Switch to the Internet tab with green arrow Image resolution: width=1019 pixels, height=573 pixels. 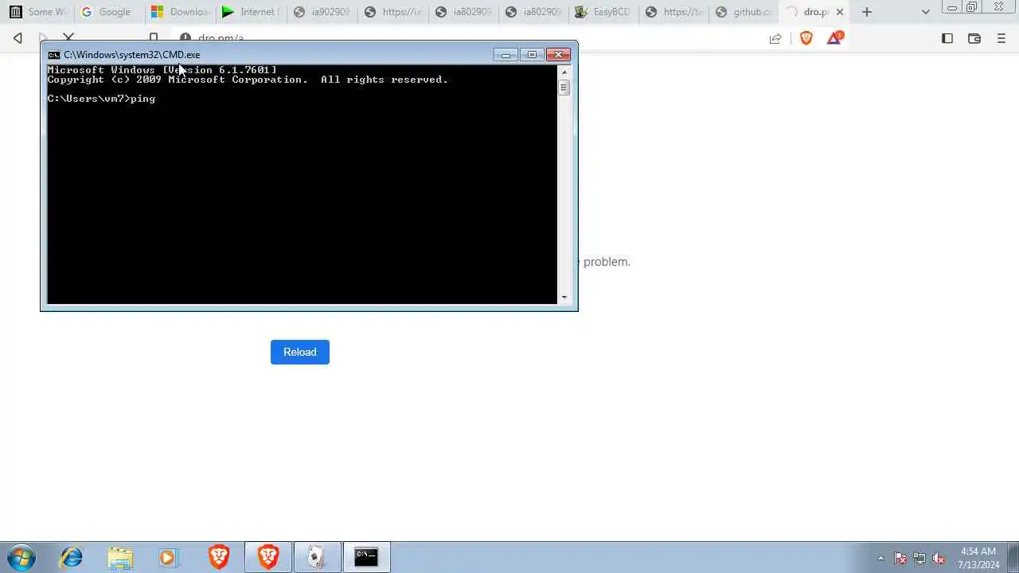(x=251, y=12)
